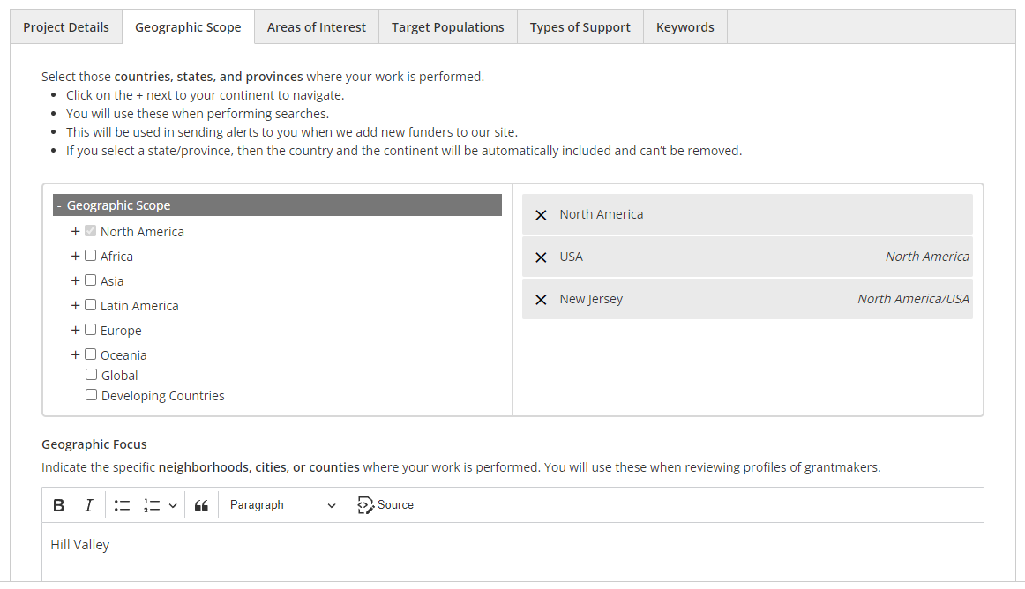Image resolution: width=1025 pixels, height=589 pixels.
Task: Switch to the Project Details tab
Action: click(66, 27)
